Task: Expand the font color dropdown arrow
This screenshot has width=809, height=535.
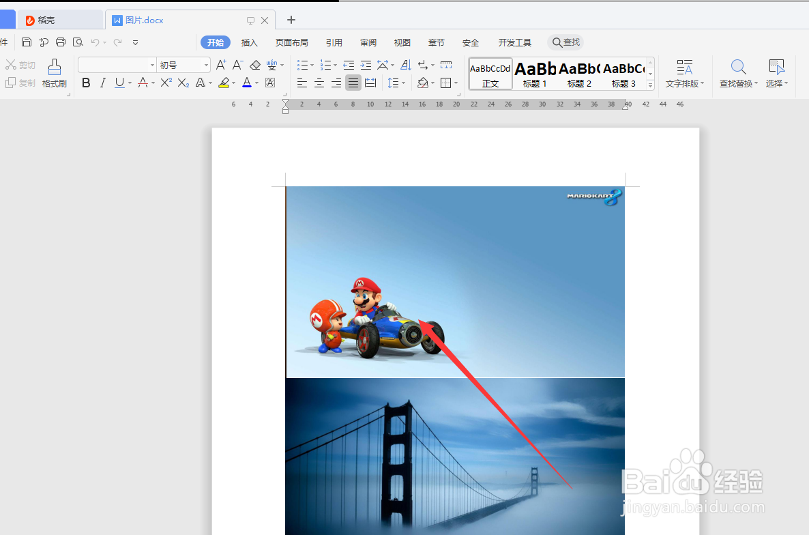Action: click(x=257, y=83)
